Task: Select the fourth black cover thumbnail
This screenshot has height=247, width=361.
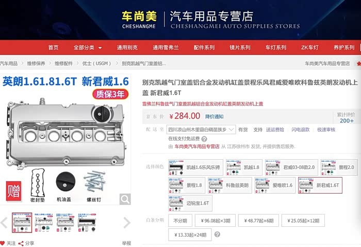Action: [87, 223]
